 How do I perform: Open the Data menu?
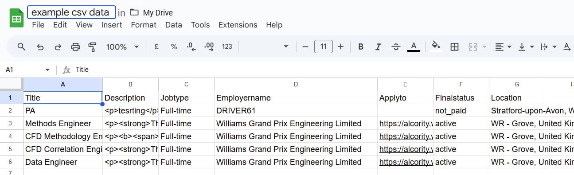click(174, 25)
